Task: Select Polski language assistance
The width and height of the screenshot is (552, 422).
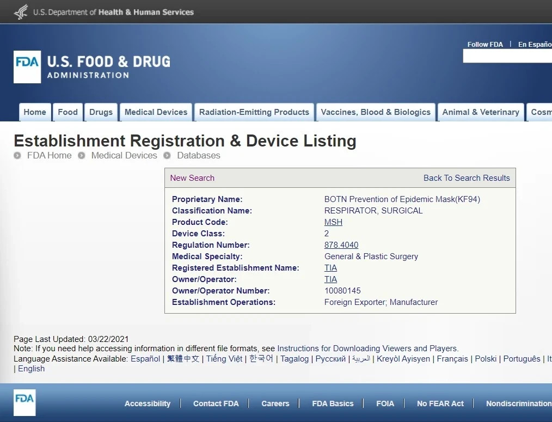Action: coord(486,359)
